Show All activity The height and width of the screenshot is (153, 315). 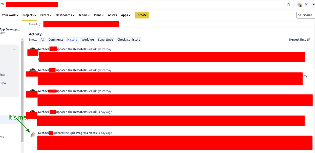pos(42,40)
